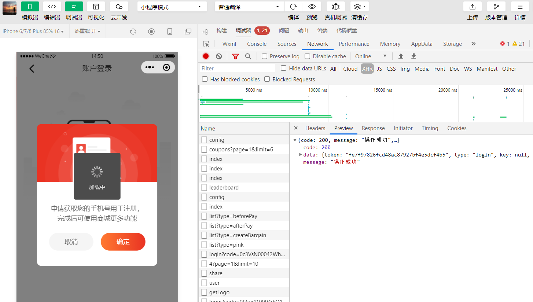Toggle the simulator panel icon
533x302 pixels.
tap(30, 7)
